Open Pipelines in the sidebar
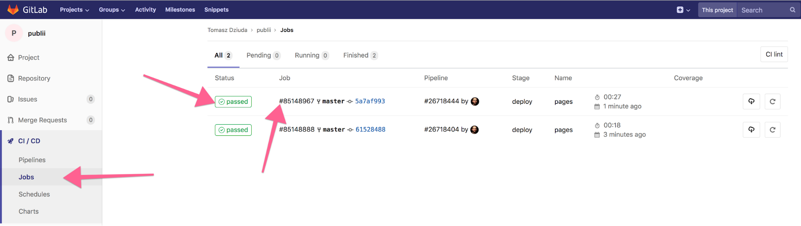The image size is (801, 226). click(32, 160)
